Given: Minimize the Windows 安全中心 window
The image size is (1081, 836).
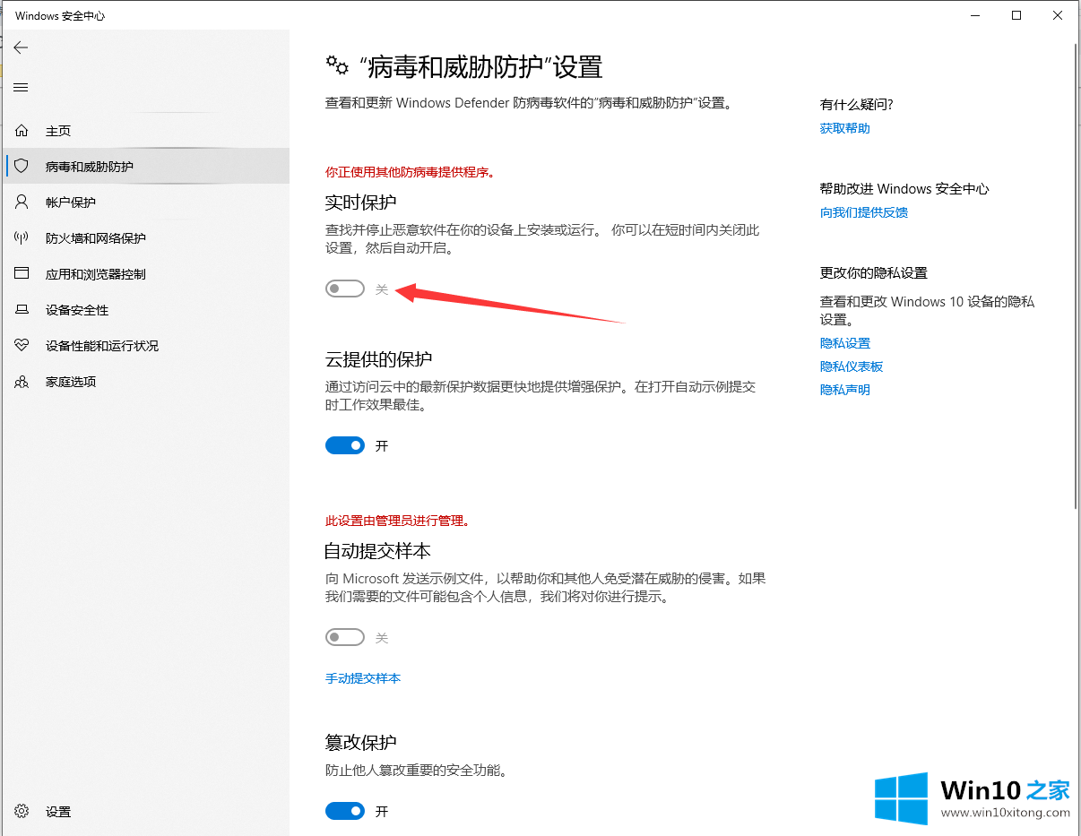Looking at the screenshot, I should pyautogui.click(x=973, y=15).
